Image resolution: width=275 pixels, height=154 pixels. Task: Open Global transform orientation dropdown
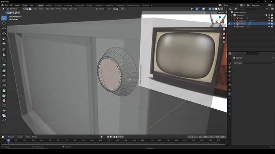101,9
